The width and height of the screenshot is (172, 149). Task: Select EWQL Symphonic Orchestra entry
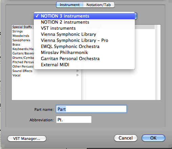click(x=84, y=47)
